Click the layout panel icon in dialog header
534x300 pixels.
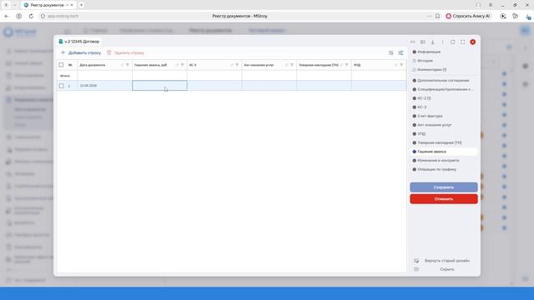pyautogui.click(x=423, y=42)
